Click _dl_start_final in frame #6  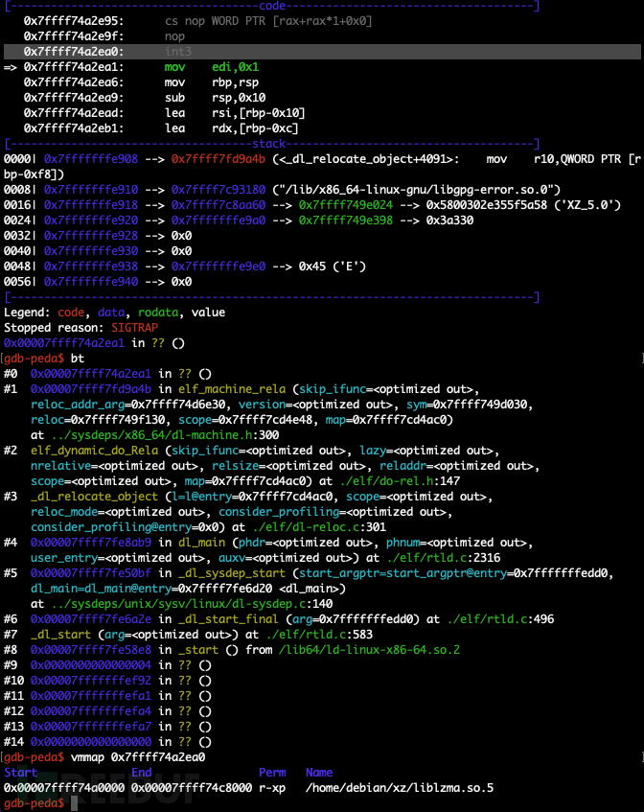228,619
